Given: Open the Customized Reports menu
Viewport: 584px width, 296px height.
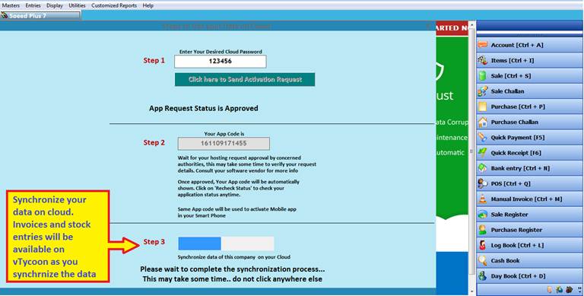Looking at the screenshot, I should coord(114,5).
